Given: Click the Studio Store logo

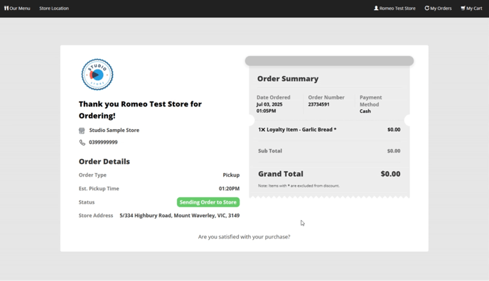Looking at the screenshot, I should pyautogui.click(x=97, y=75).
